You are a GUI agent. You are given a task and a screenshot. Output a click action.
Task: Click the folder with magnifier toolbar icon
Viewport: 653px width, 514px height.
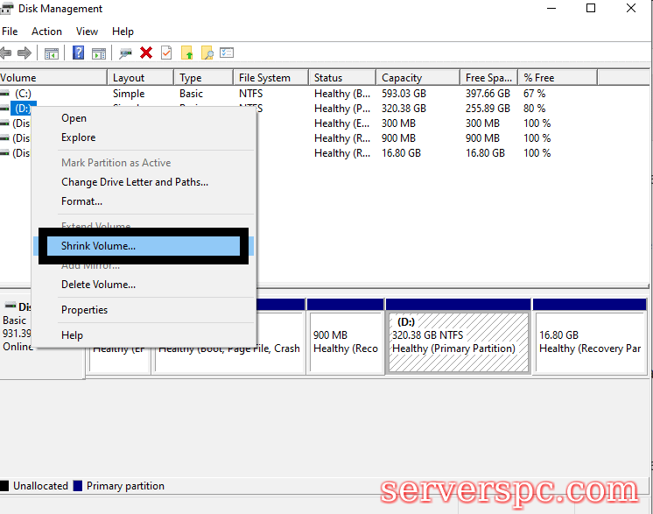(x=207, y=53)
